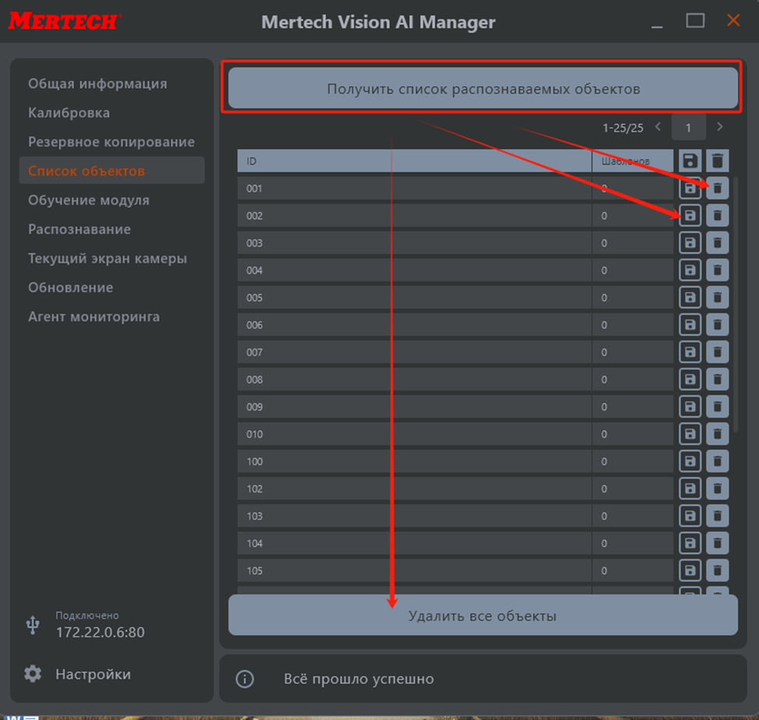Image resolution: width=759 pixels, height=720 pixels.
Task: Delete object 104 with trash icon
Action: coord(717,542)
